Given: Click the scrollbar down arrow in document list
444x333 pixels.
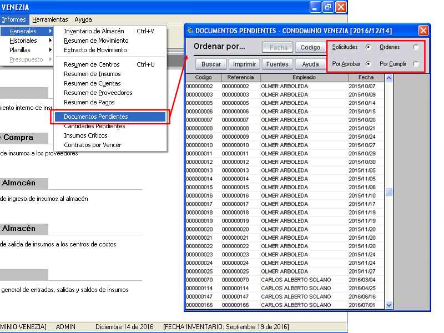Looking at the screenshot, I should (389, 305).
